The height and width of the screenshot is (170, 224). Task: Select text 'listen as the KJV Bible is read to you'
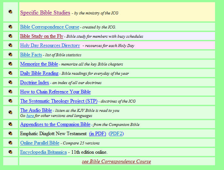pos(87,111)
